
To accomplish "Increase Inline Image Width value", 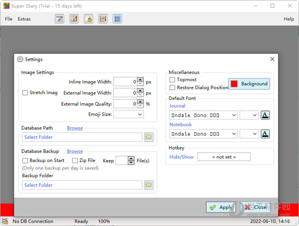I will click(141, 80).
